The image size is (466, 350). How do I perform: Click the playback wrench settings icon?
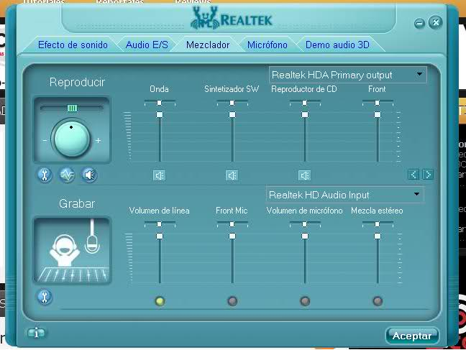point(45,175)
